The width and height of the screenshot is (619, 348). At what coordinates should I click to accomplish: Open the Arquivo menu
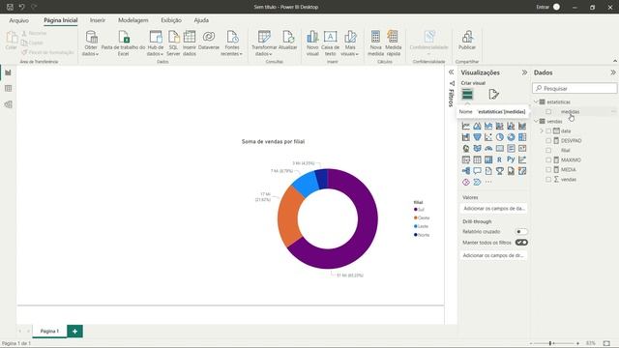(x=19, y=20)
